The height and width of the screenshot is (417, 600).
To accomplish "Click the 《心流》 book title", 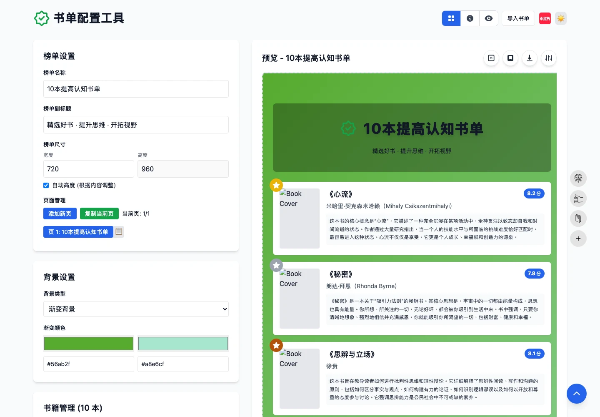I will click(x=341, y=194).
